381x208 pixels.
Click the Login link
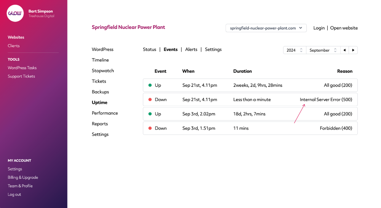tap(319, 28)
